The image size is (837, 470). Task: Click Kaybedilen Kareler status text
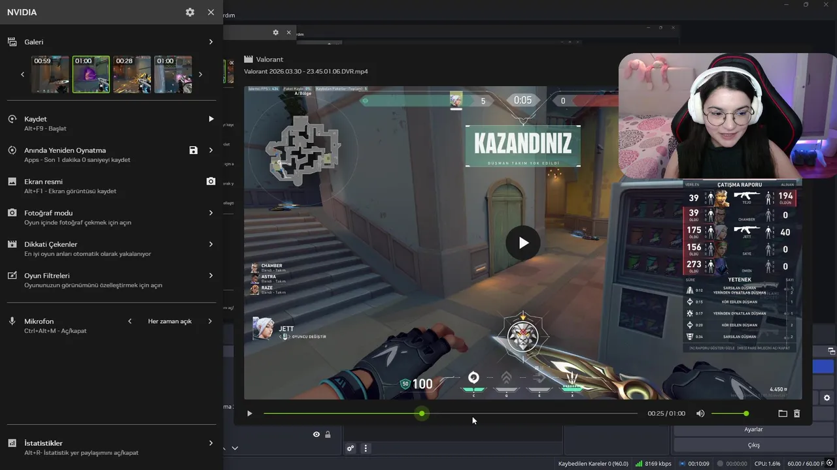(x=593, y=463)
